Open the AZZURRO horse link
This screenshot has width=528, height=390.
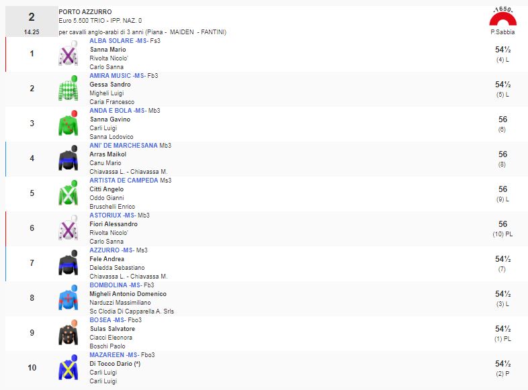(x=104, y=250)
